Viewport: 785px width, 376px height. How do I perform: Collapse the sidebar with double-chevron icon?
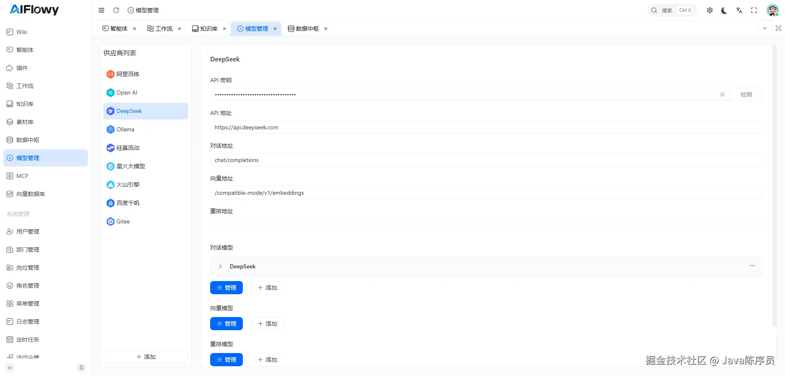coord(10,368)
